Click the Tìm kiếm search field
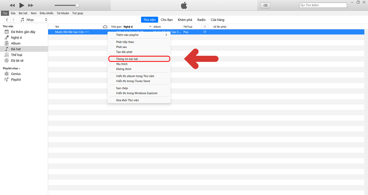 (x=323, y=5)
